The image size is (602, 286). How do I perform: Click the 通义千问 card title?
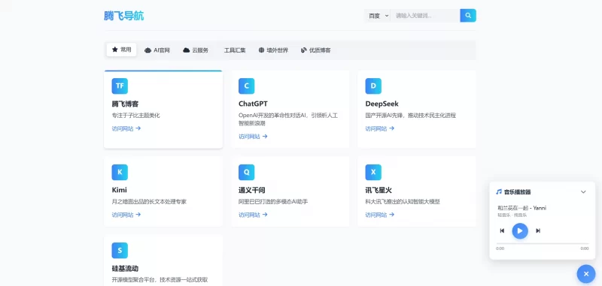[252, 190]
